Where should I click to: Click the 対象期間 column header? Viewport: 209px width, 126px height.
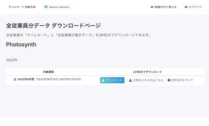[48, 72]
